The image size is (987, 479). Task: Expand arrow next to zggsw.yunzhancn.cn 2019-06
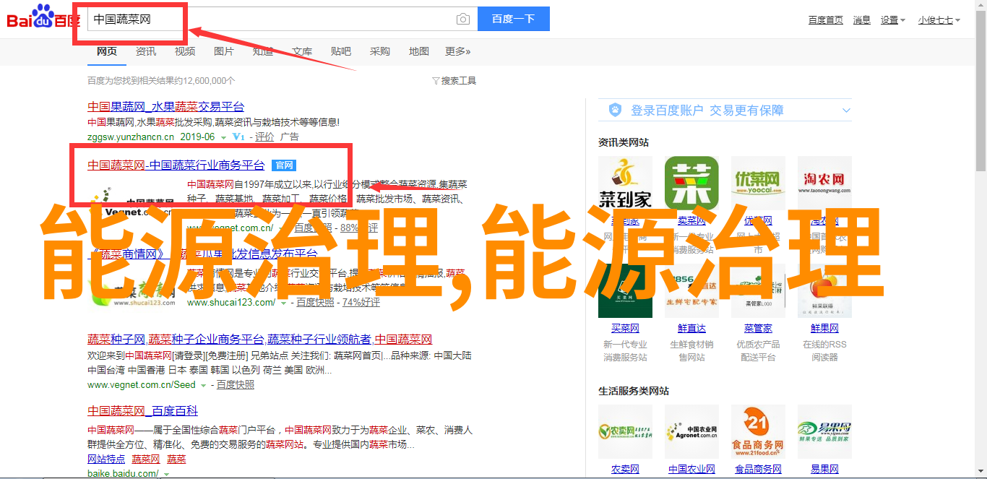tap(224, 137)
